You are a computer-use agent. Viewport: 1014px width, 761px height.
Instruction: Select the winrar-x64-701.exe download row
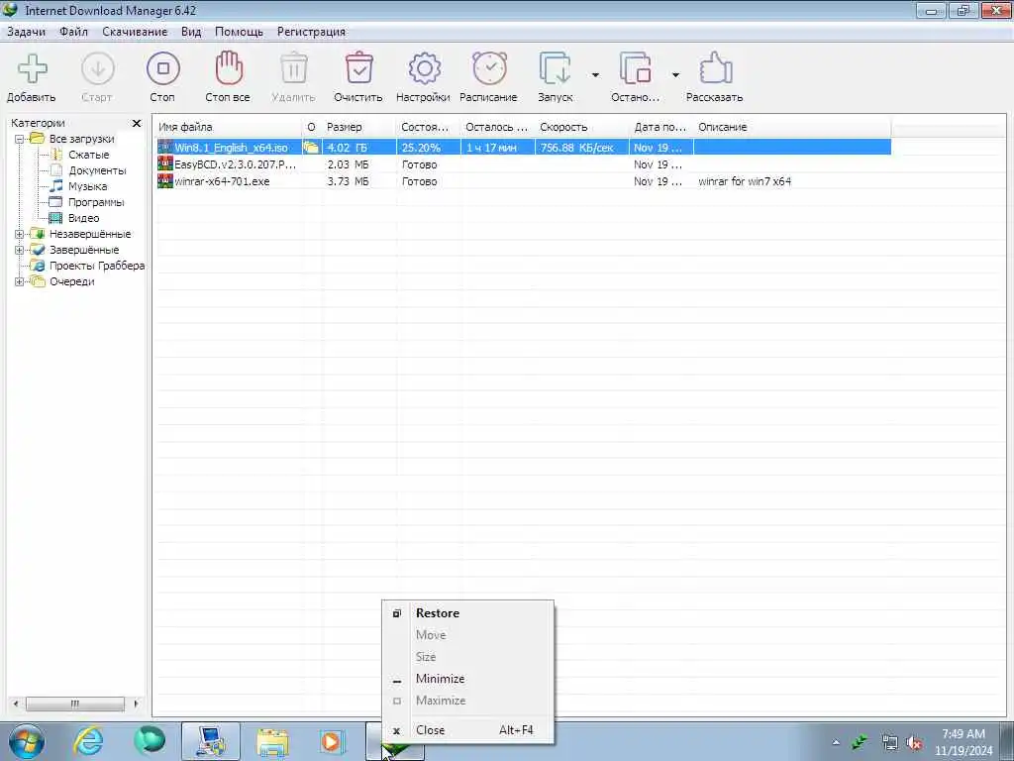[524, 181]
